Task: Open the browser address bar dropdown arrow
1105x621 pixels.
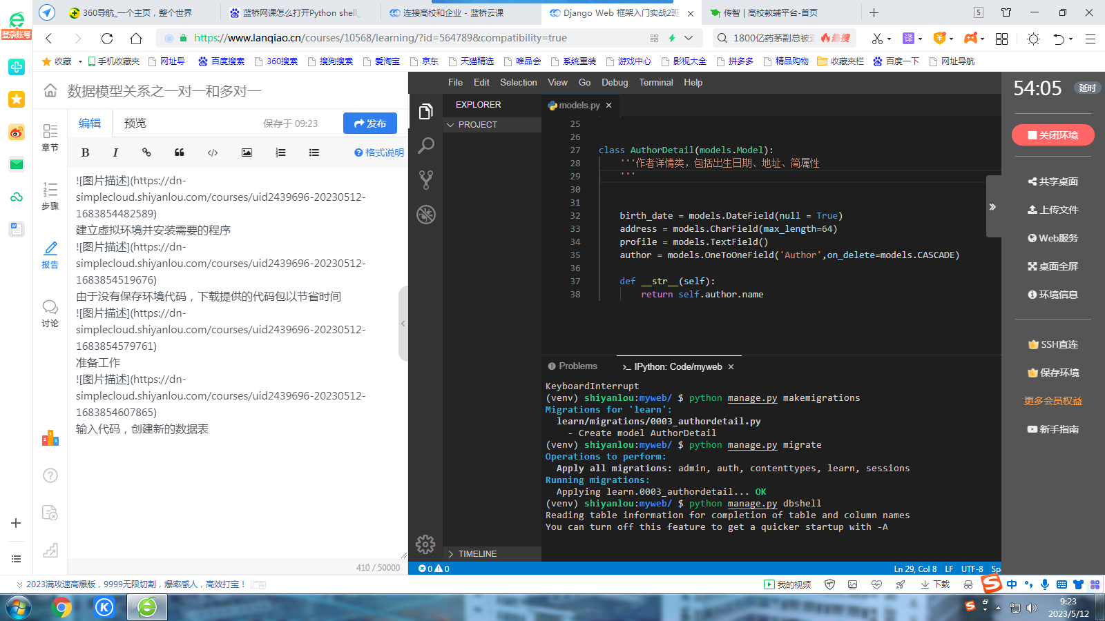Action: [689, 38]
